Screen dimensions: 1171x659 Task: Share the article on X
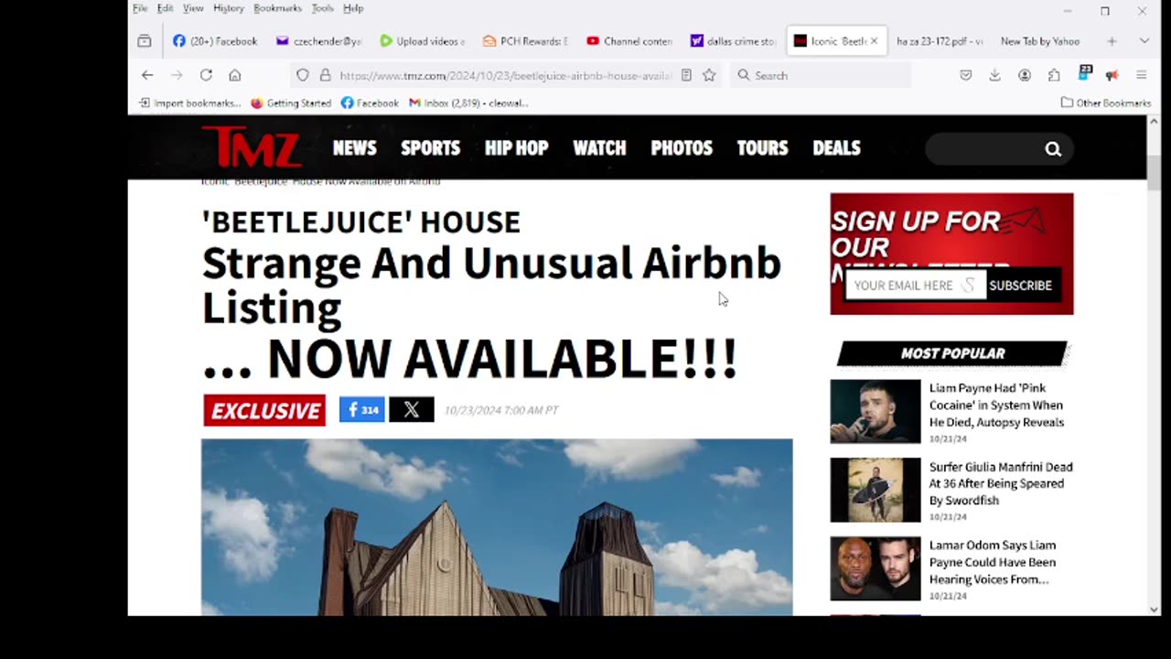[412, 409]
